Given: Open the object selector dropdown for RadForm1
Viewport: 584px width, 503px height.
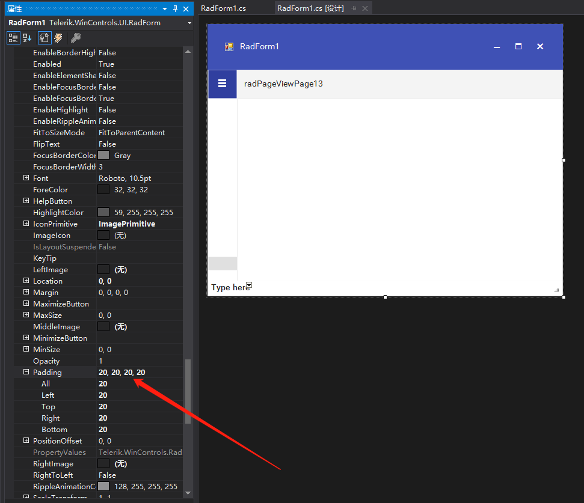Looking at the screenshot, I should pyautogui.click(x=189, y=23).
